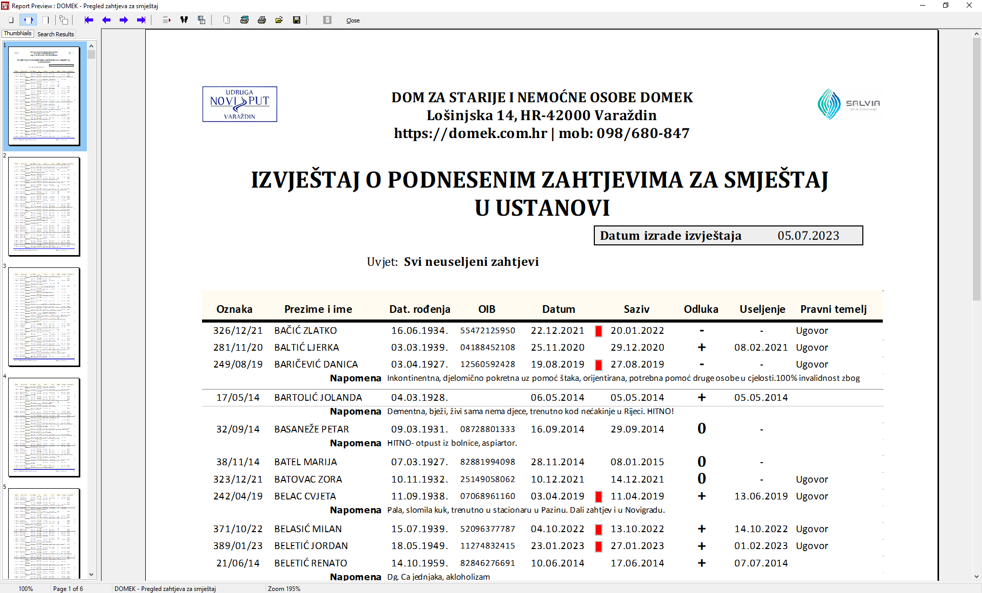Click the Oznaka column header
Image resolution: width=982 pixels, height=593 pixels.
234,309
